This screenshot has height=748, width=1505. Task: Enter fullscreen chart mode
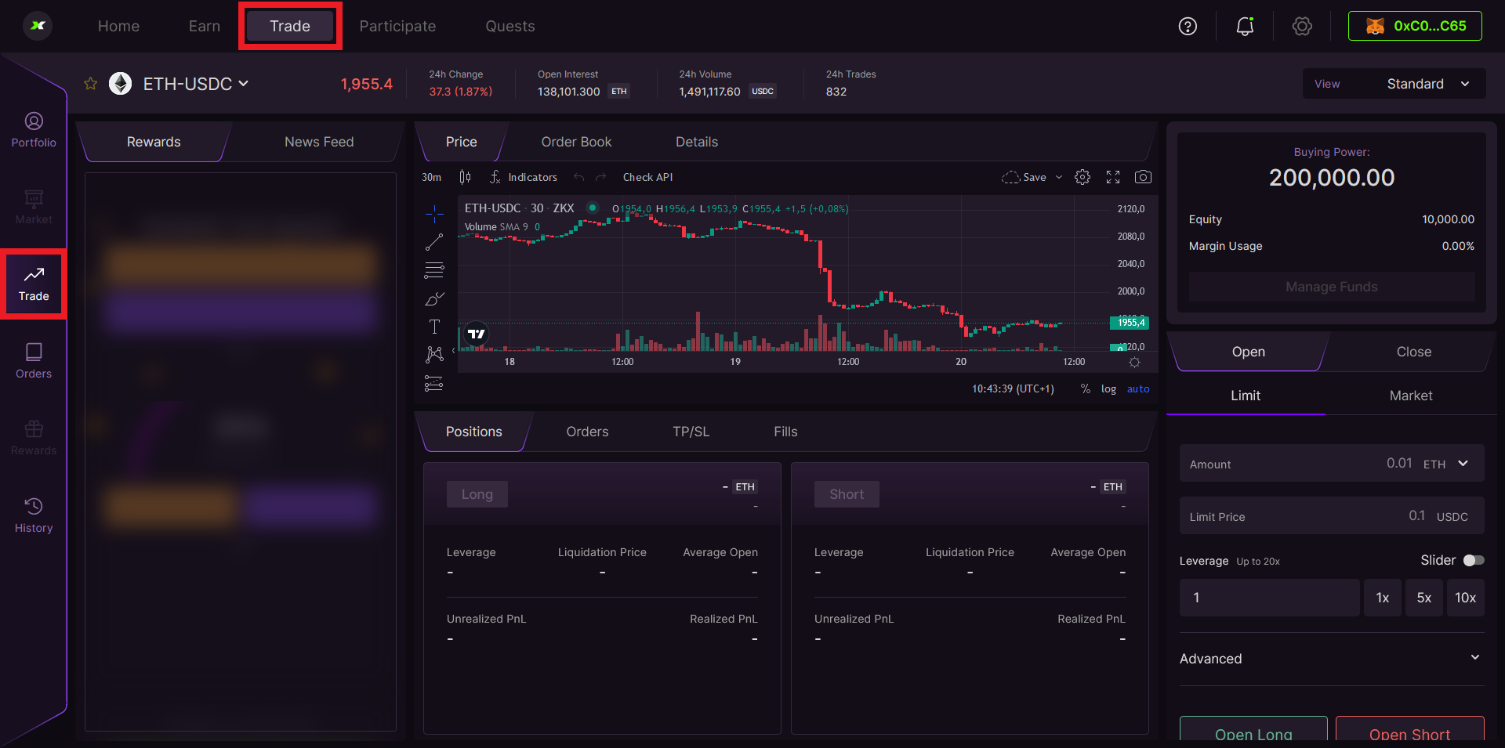click(x=1113, y=177)
